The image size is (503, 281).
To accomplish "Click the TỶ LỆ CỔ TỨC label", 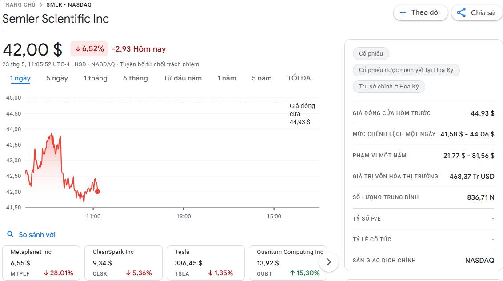I will click(372, 239).
